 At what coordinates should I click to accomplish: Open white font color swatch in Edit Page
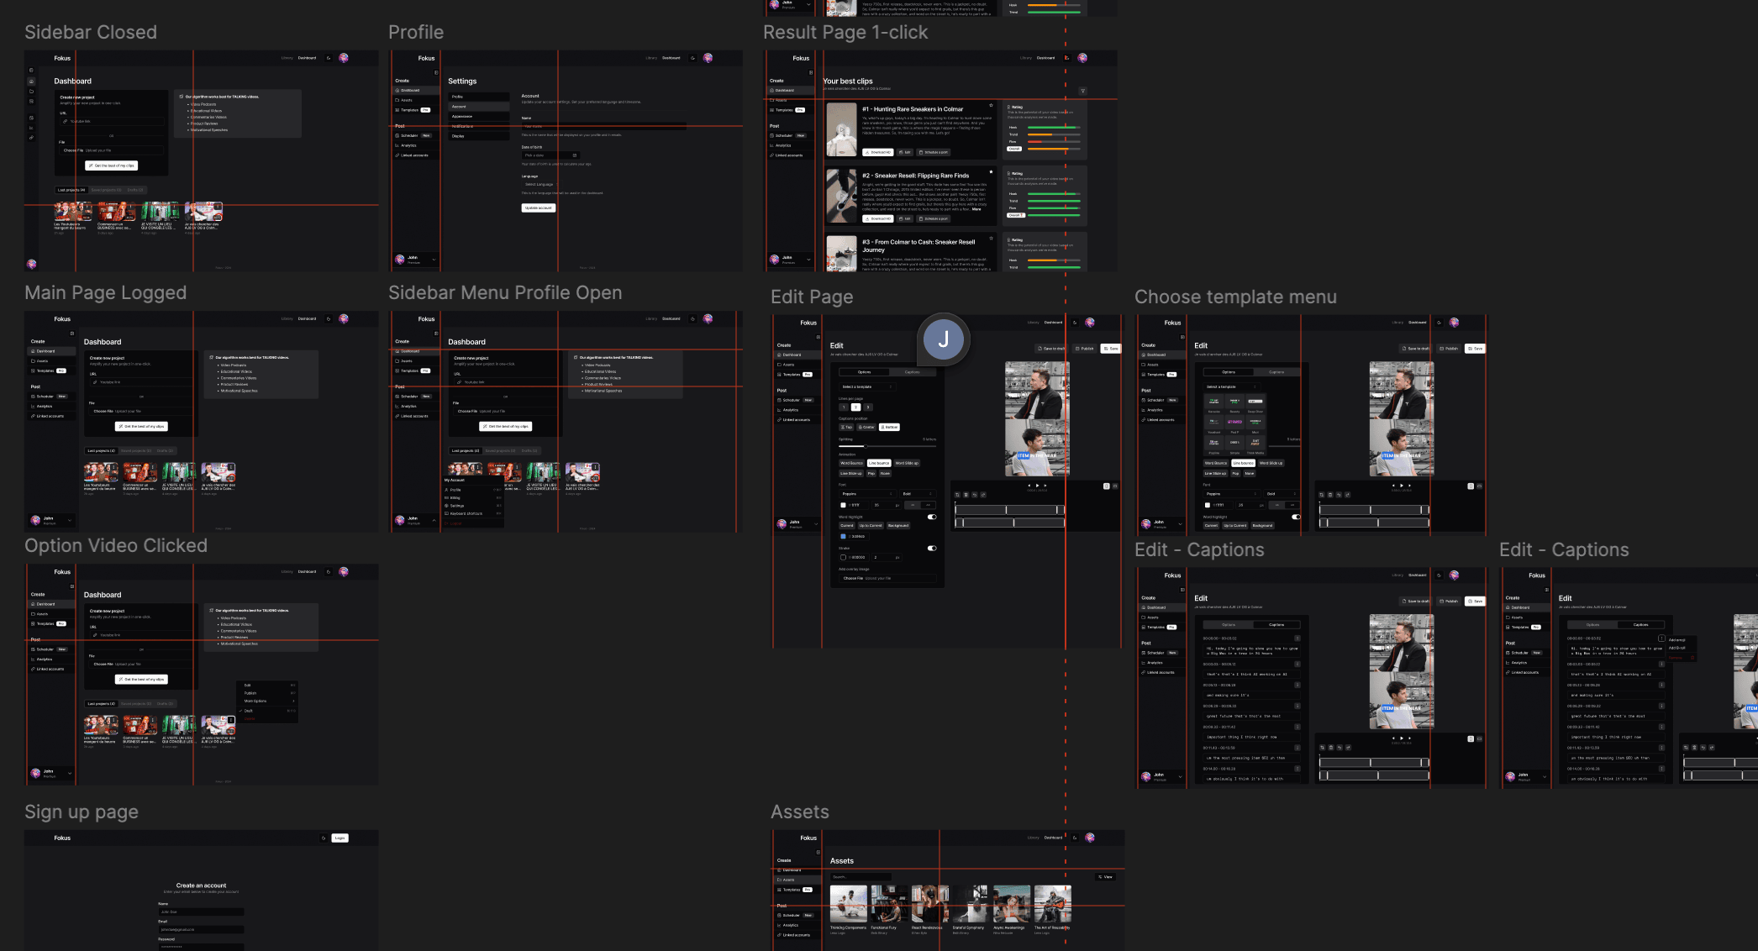point(843,505)
